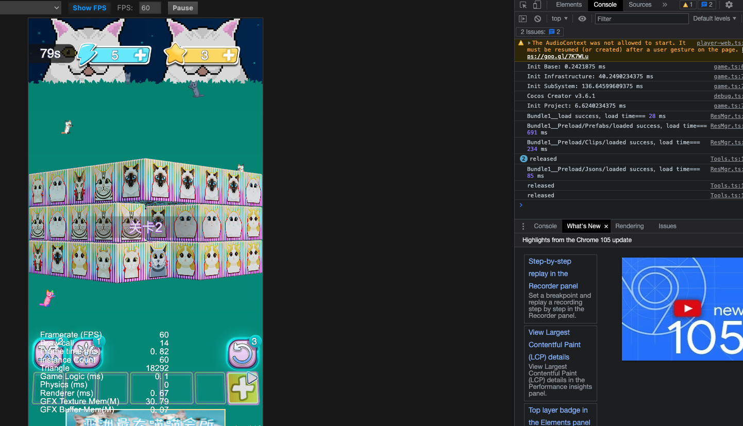Toggle the device toolbar in DevTools
This screenshot has height=426, width=743.
click(536, 5)
